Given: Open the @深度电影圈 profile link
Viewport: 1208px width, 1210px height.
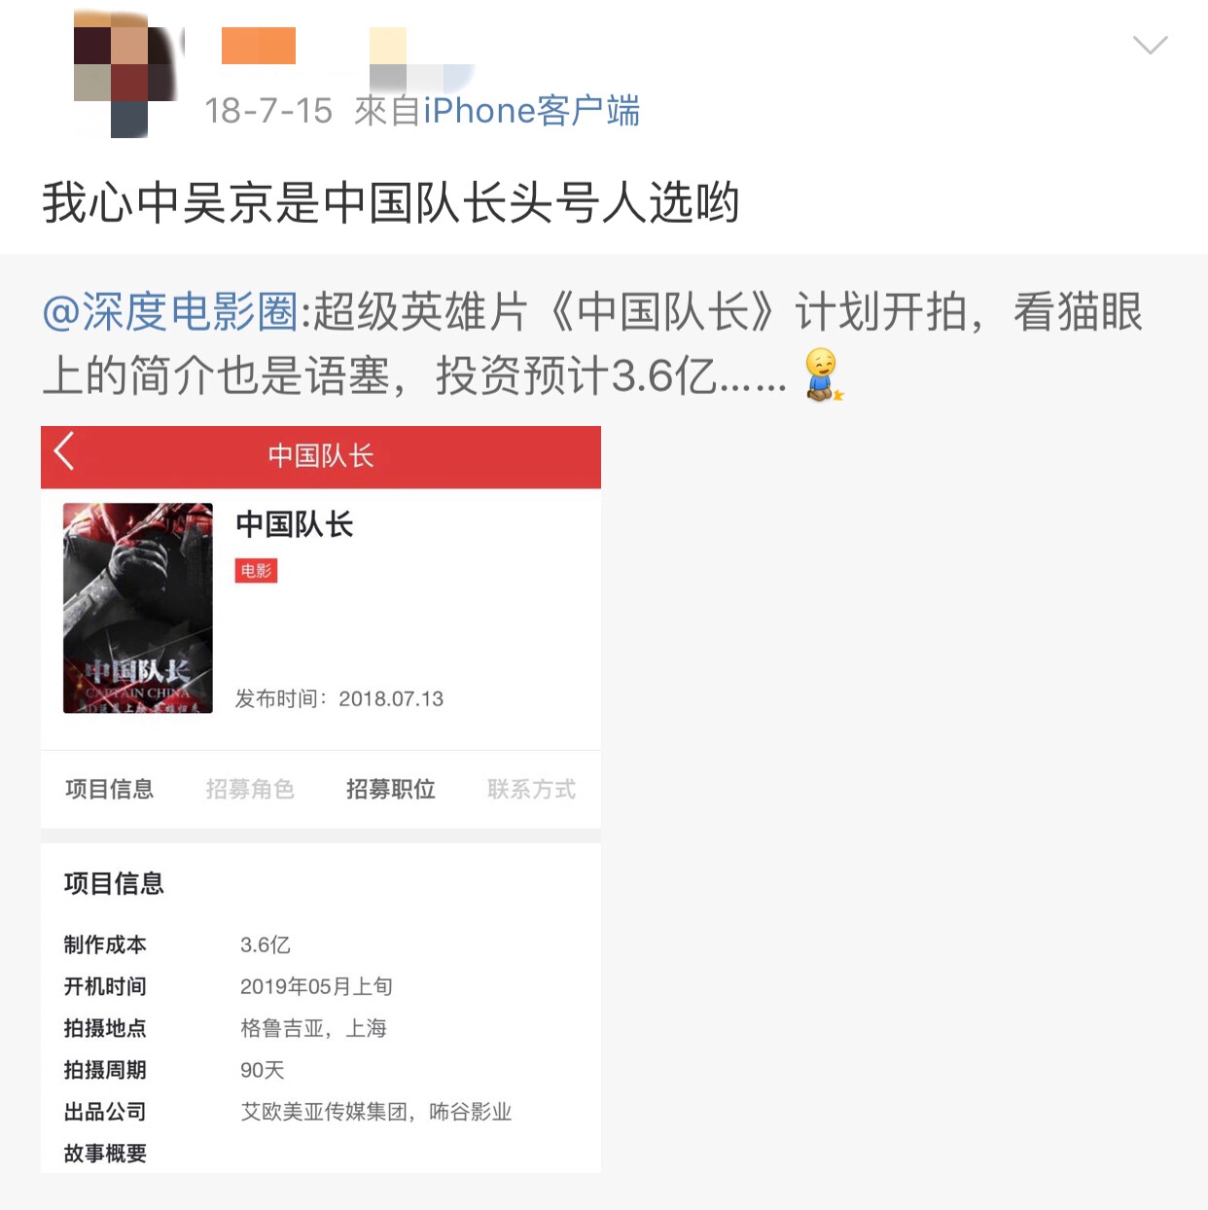Looking at the screenshot, I should pos(170,312).
